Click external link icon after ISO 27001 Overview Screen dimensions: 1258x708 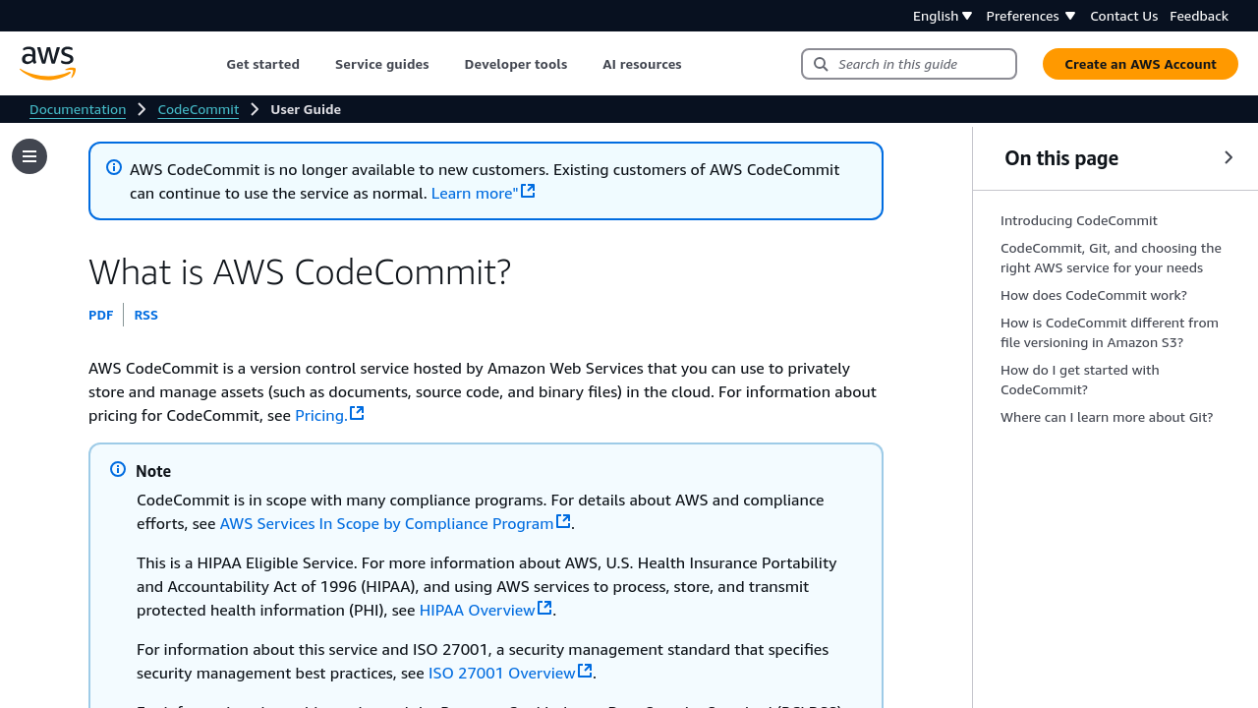tap(585, 672)
